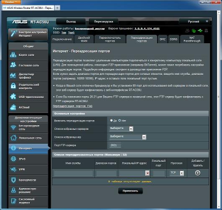Select 'Нет' to disable port forwarding

click(x=119, y=121)
